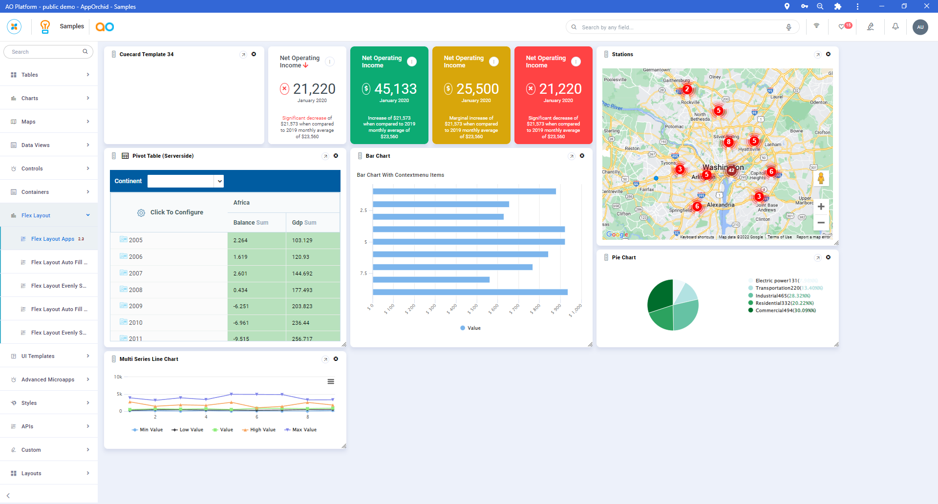Toggle the High Value legend series
938x504 pixels.
259,430
